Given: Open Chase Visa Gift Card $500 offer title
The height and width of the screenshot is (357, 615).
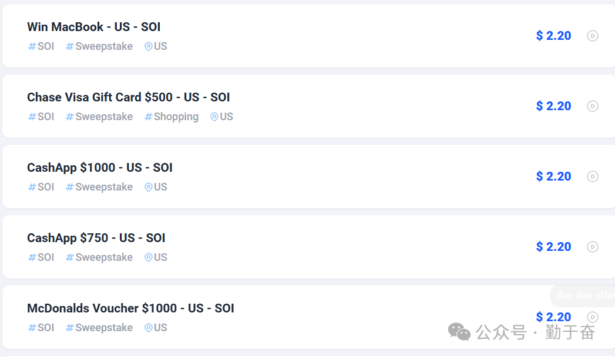Looking at the screenshot, I should 128,97.
